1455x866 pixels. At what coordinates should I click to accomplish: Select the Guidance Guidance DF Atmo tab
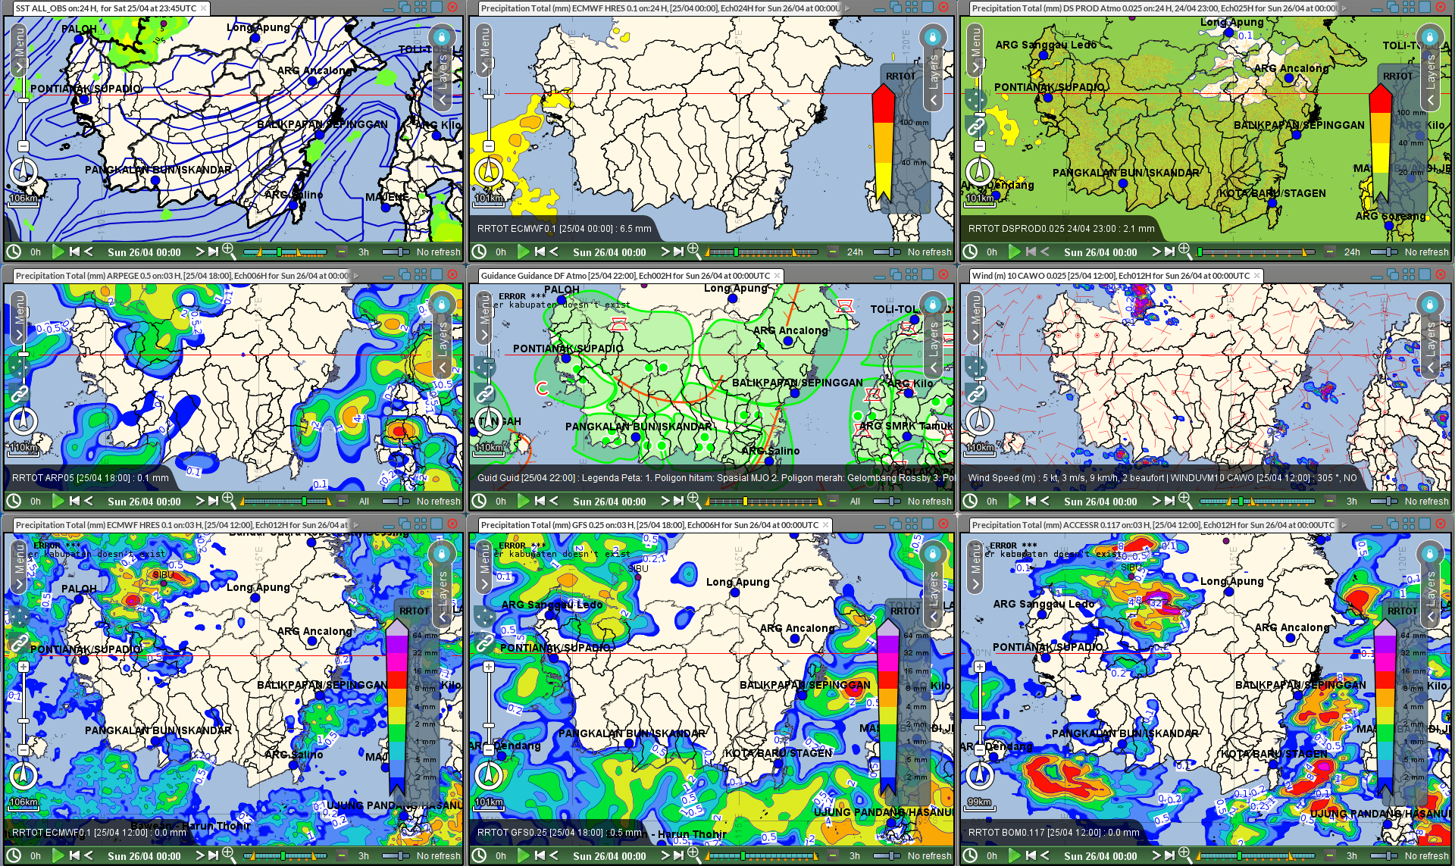624,276
